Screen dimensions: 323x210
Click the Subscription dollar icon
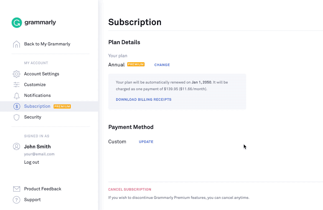tap(17, 106)
